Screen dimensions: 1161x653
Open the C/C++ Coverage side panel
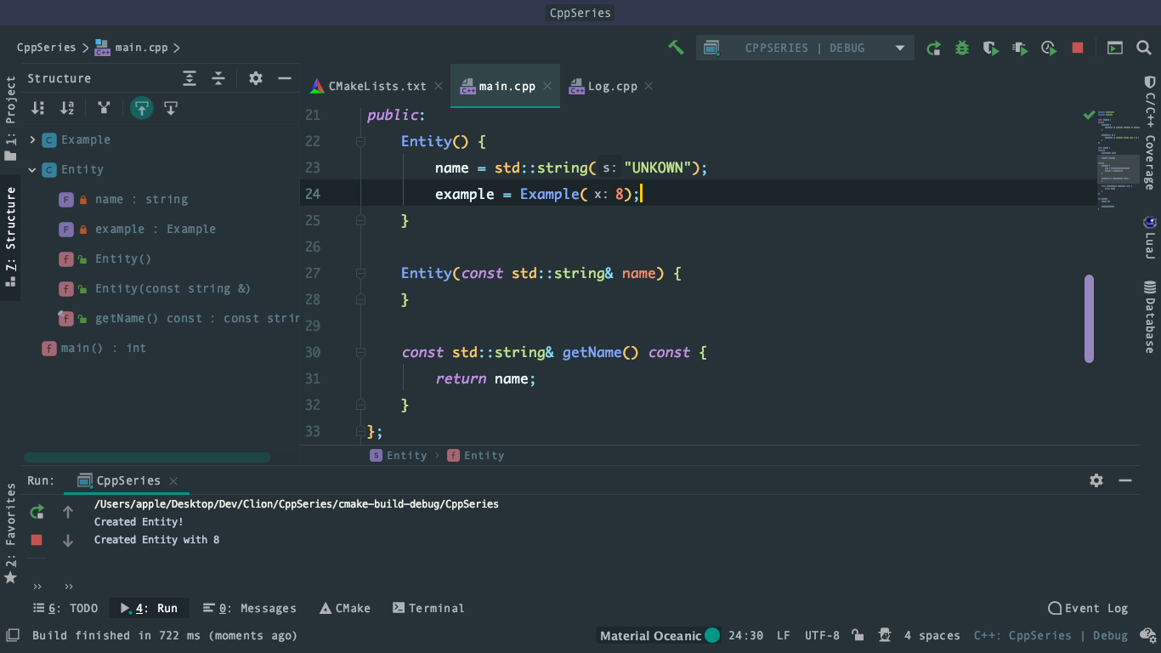[1149, 132]
